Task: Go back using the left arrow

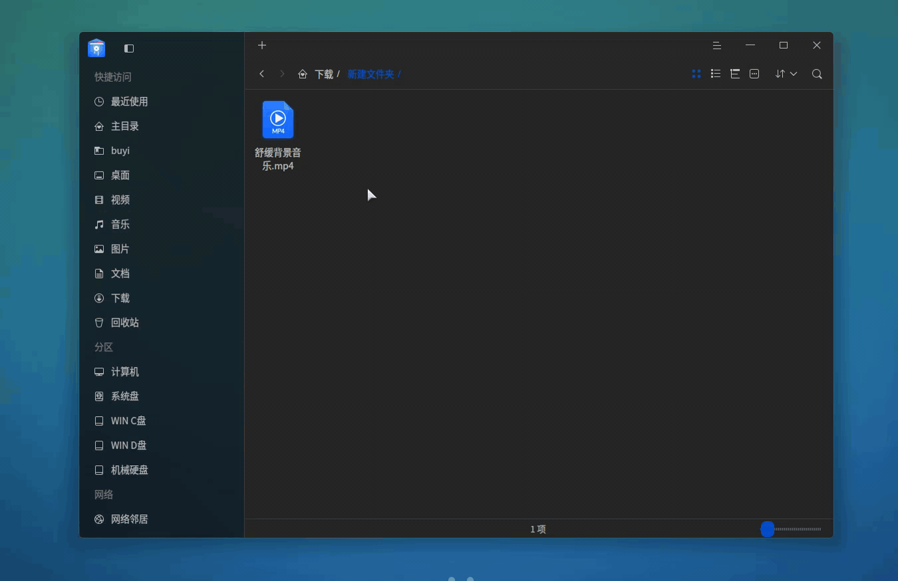Action: tap(262, 74)
